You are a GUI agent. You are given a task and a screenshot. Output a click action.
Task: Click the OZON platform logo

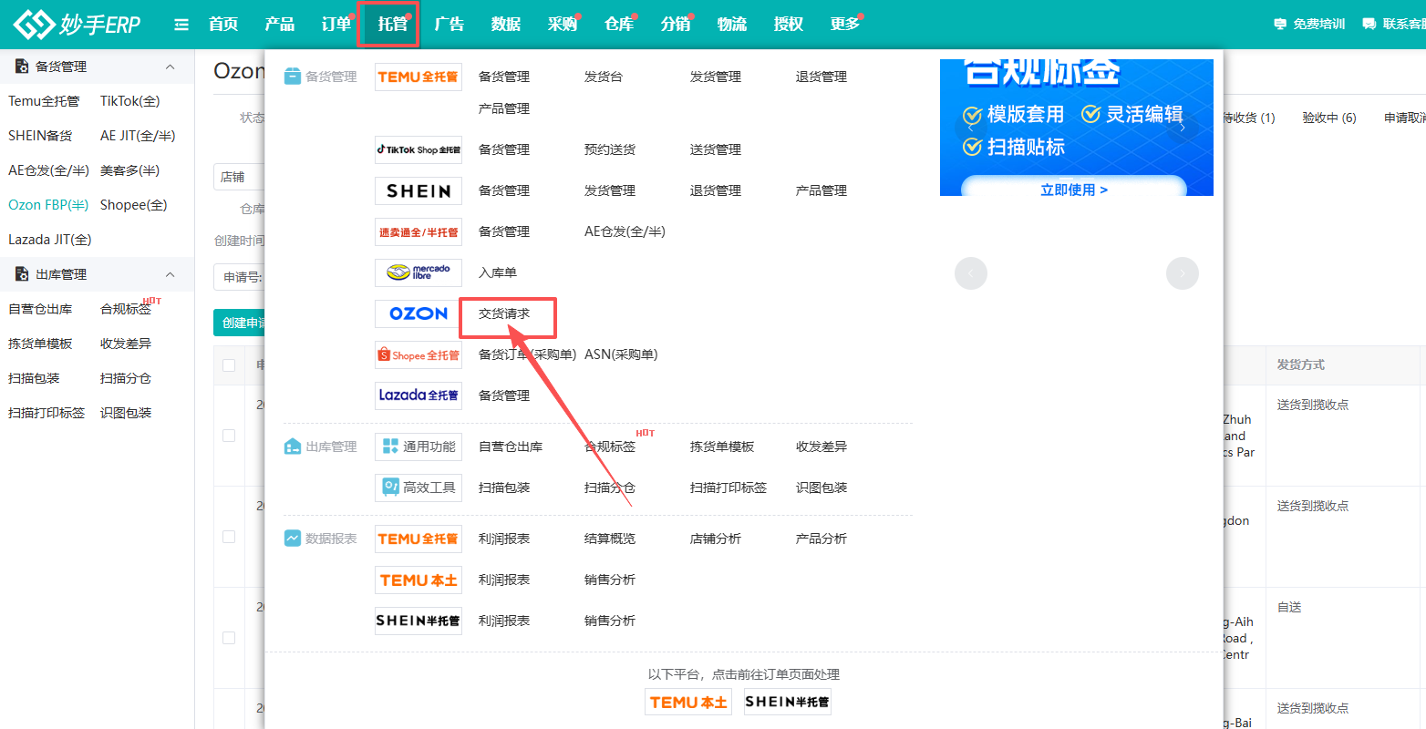(418, 313)
